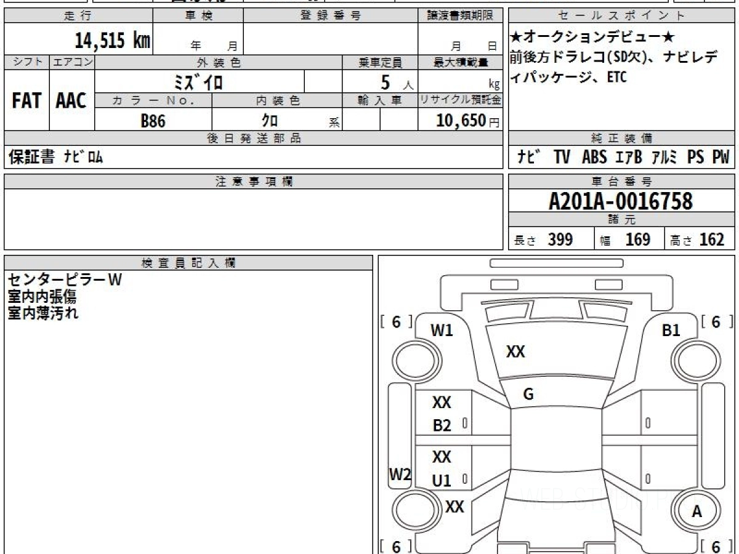Select the color code B86
The height and width of the screenshot is (554, 739).
point(153,121)
